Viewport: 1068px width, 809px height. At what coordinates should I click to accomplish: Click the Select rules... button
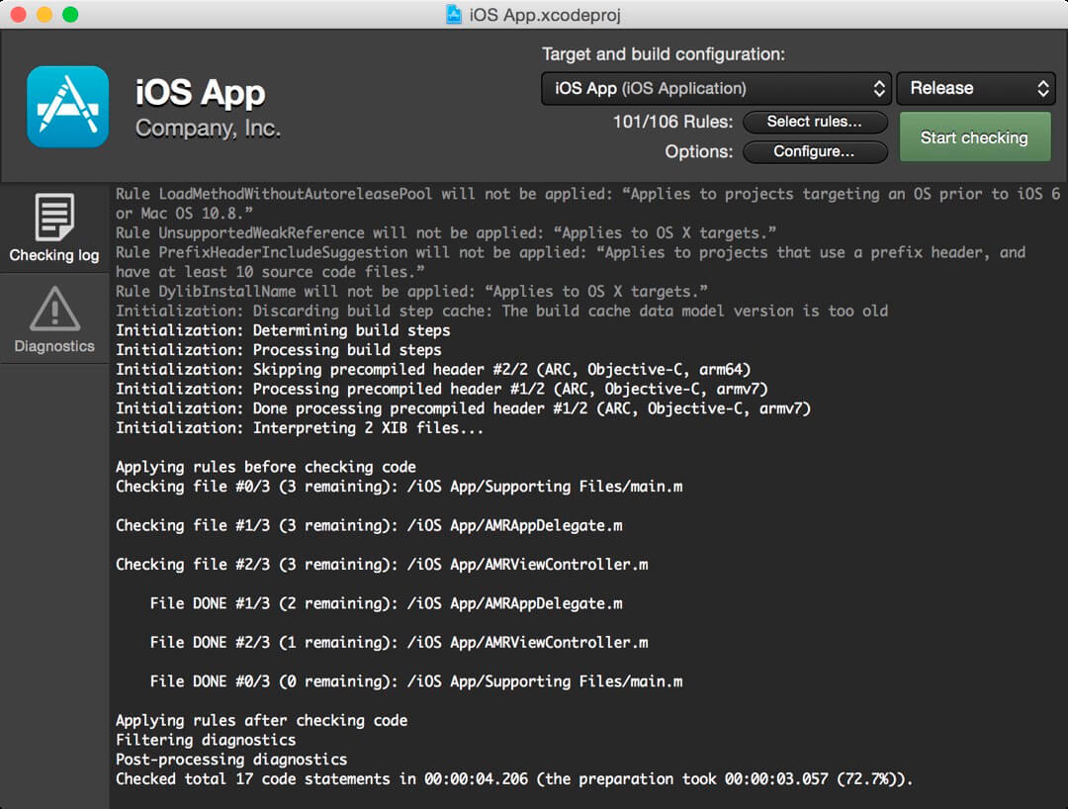(815, 122)
